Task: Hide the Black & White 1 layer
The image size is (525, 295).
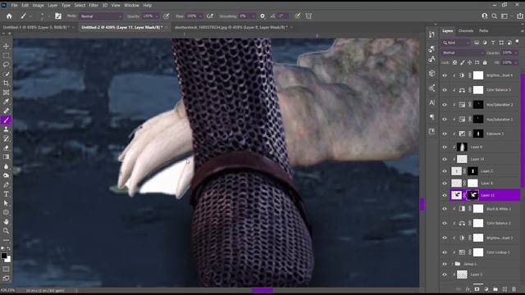Action: (x=445, y=209)
